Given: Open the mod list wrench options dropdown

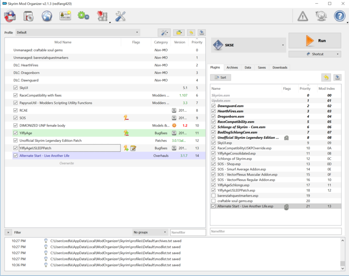Looking at the screenshot, I should [164, 33].
